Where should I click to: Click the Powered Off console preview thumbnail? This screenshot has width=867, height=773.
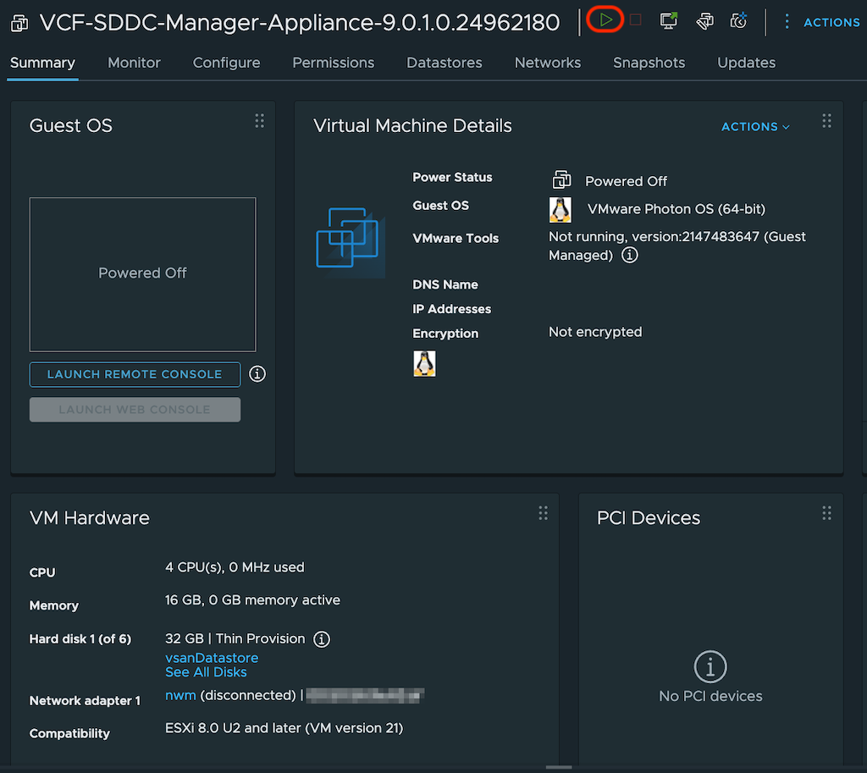coord(142,274)
